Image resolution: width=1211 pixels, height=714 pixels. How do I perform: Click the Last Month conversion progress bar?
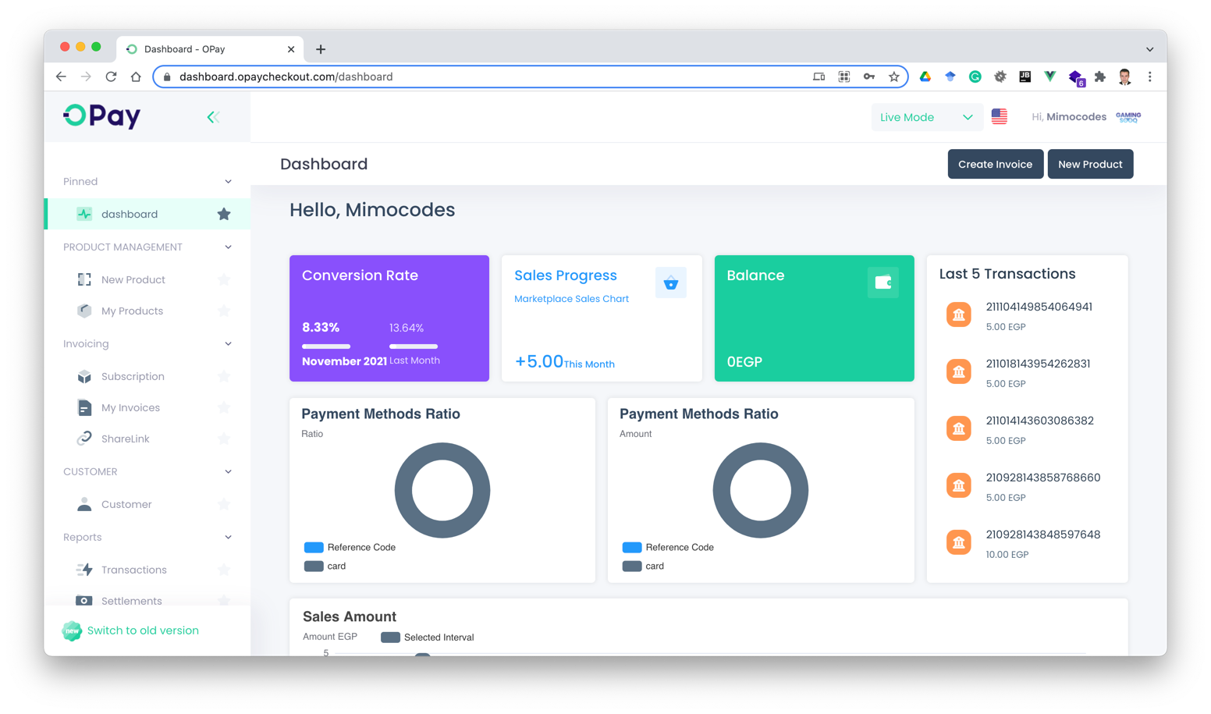(414, 346)
